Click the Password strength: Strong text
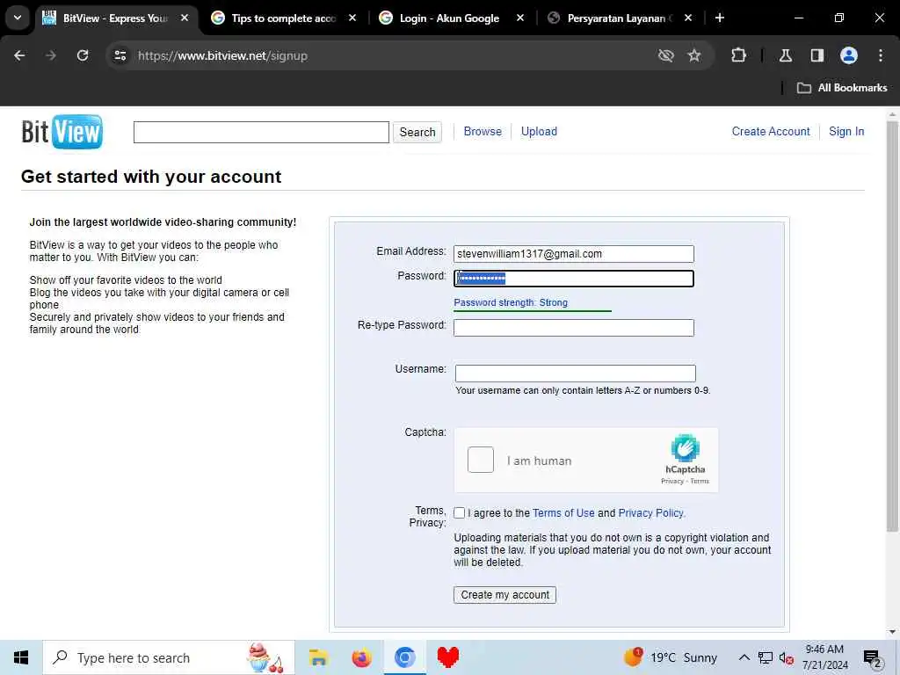The width and height of the screenshot is (900, 675). click(511, 302)
